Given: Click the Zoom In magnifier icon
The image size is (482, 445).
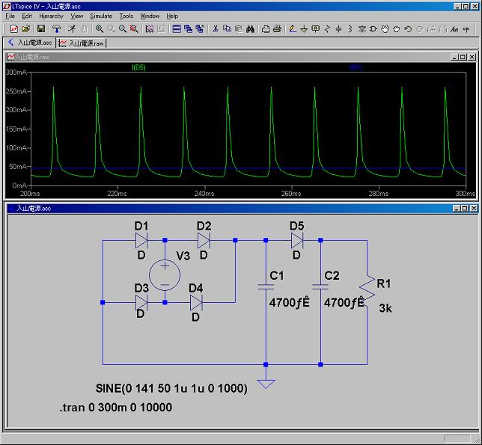Looking at the screenshot, I should pos(100,29).
